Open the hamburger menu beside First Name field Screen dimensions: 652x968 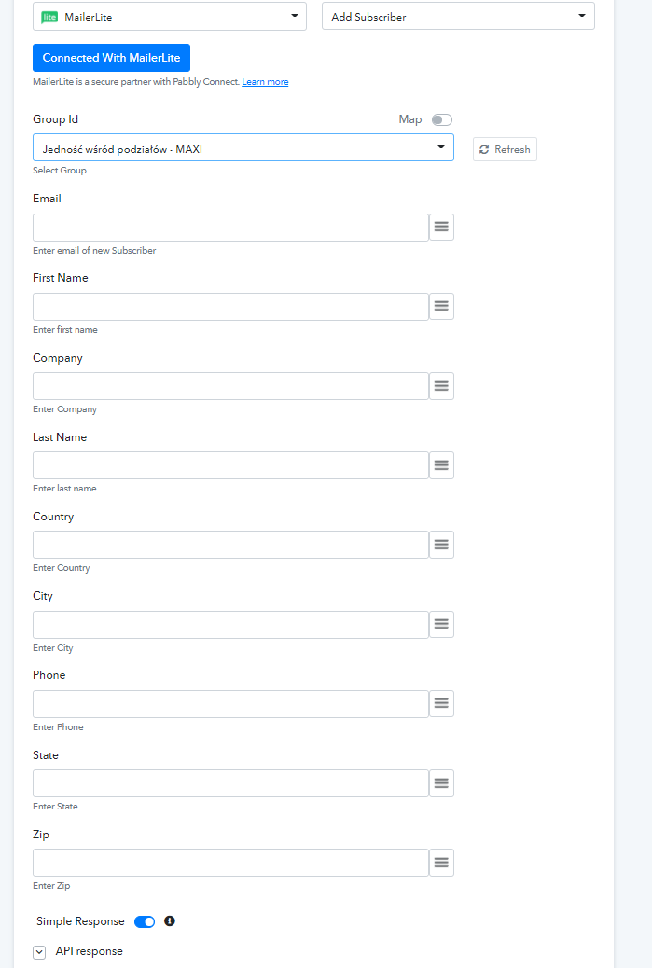click(x=441, y=306)
